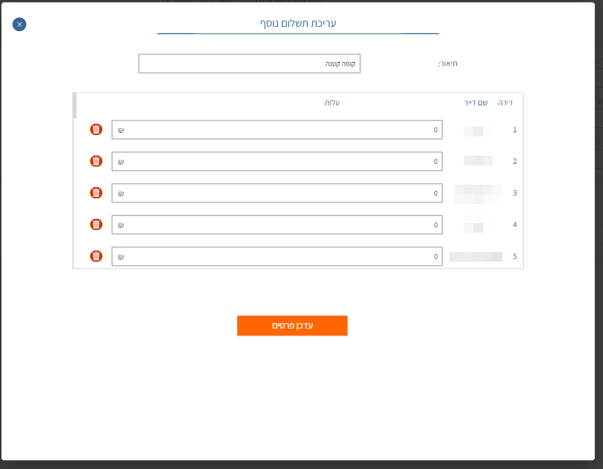Image resolution: width=603 pixels, height=469 pixels.
Task: Remove apartment 3 using its trash icon
Action: tap(96, 193)
